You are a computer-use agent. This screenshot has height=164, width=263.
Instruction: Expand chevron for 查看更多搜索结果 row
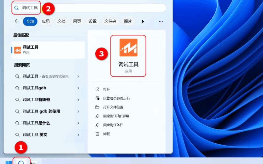[78, 76]
